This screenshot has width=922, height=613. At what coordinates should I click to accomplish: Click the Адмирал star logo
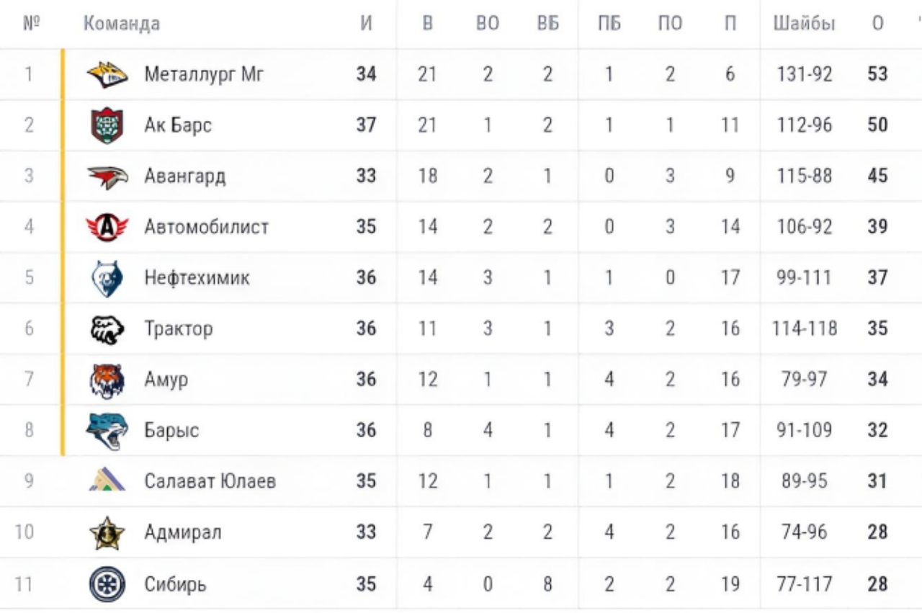pyautogui.click(x=107, y=533)
